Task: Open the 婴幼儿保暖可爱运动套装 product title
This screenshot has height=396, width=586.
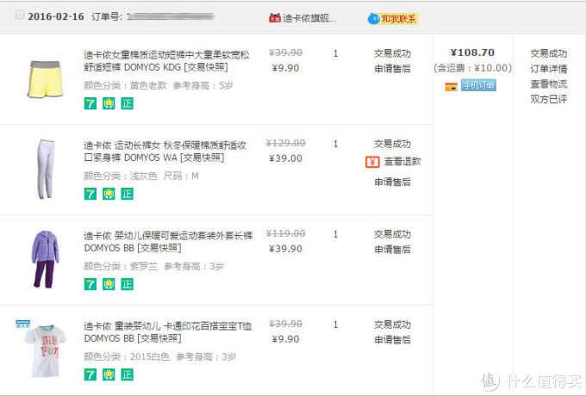Action: 168,242
